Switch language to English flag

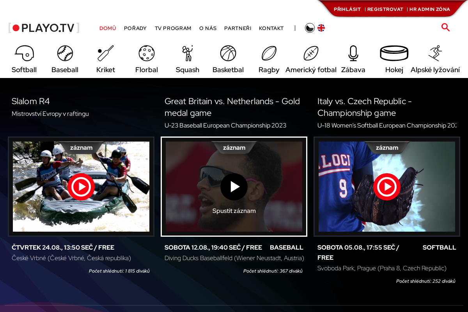pos(321,28)
